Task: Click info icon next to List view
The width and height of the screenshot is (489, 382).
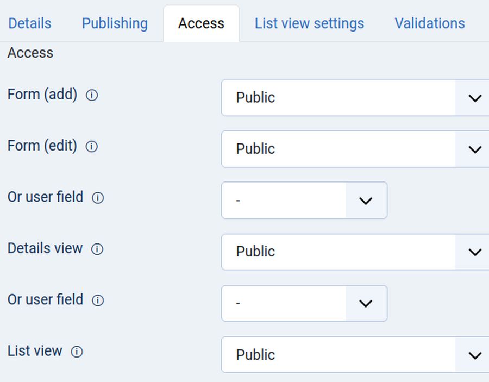Action: [77, 352]
